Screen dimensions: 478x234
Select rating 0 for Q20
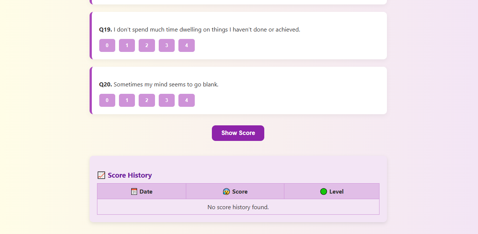[107, 100]
